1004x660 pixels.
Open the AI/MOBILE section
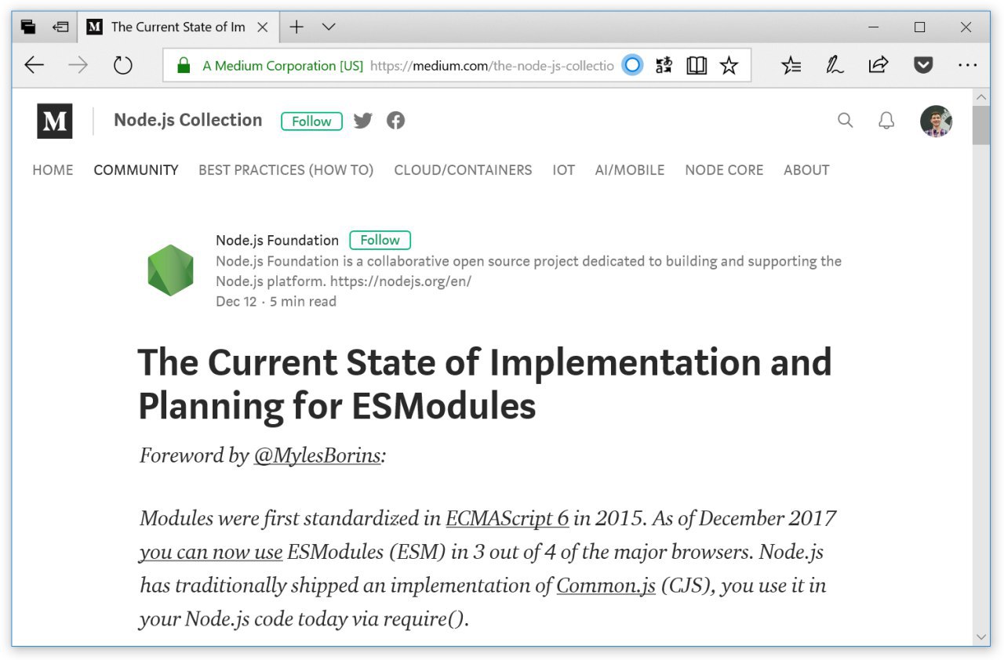click(x=630, y=170)
